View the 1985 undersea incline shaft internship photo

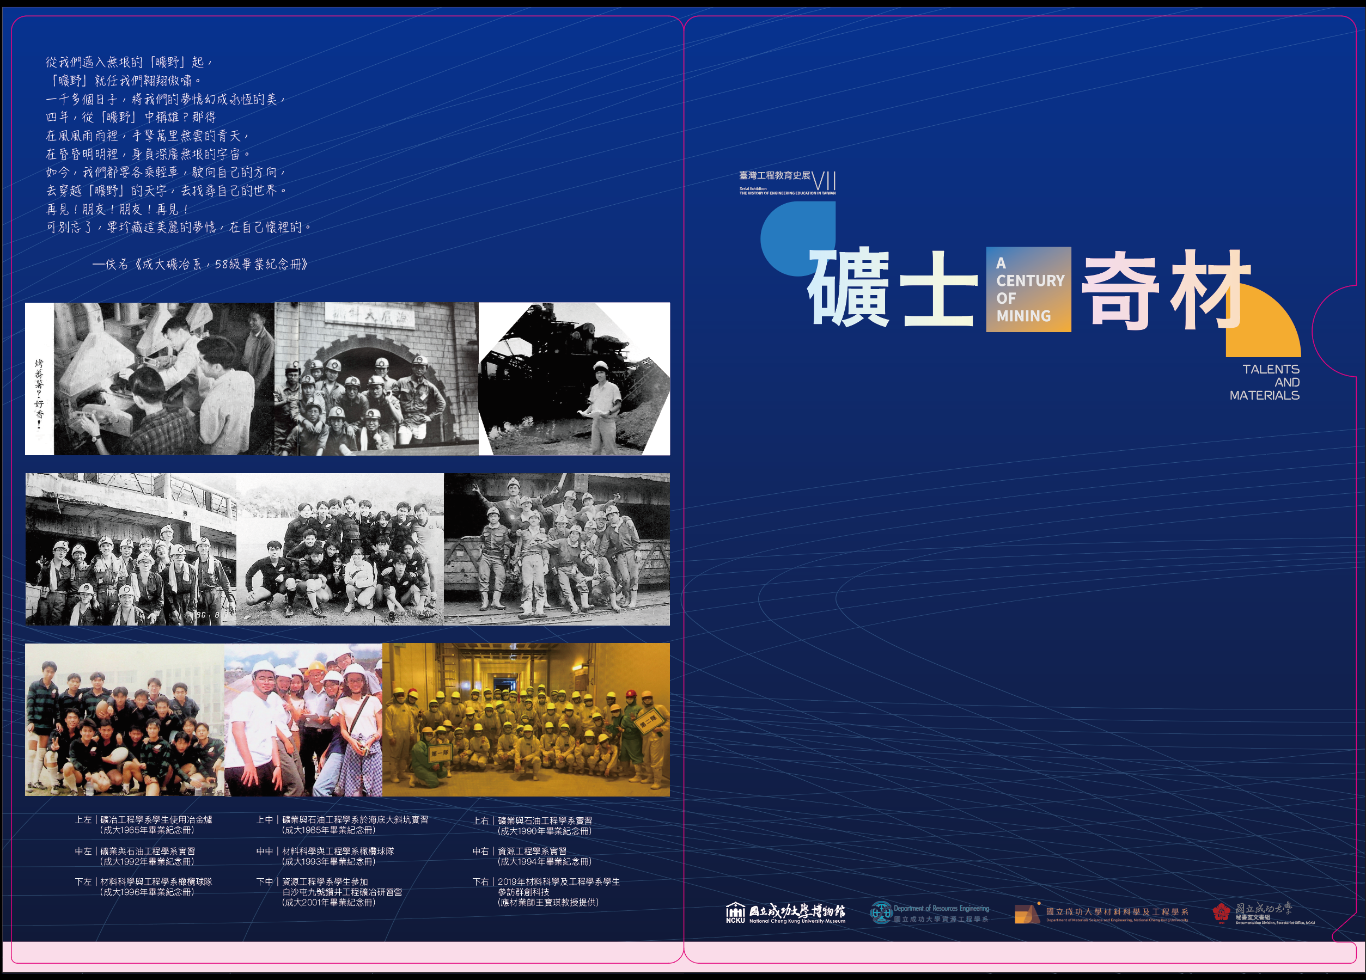click(x=376, y=379)
